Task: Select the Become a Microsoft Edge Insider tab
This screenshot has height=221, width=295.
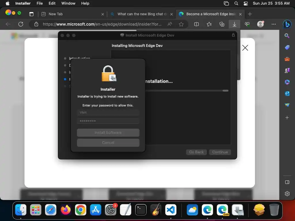Action: 210,14
